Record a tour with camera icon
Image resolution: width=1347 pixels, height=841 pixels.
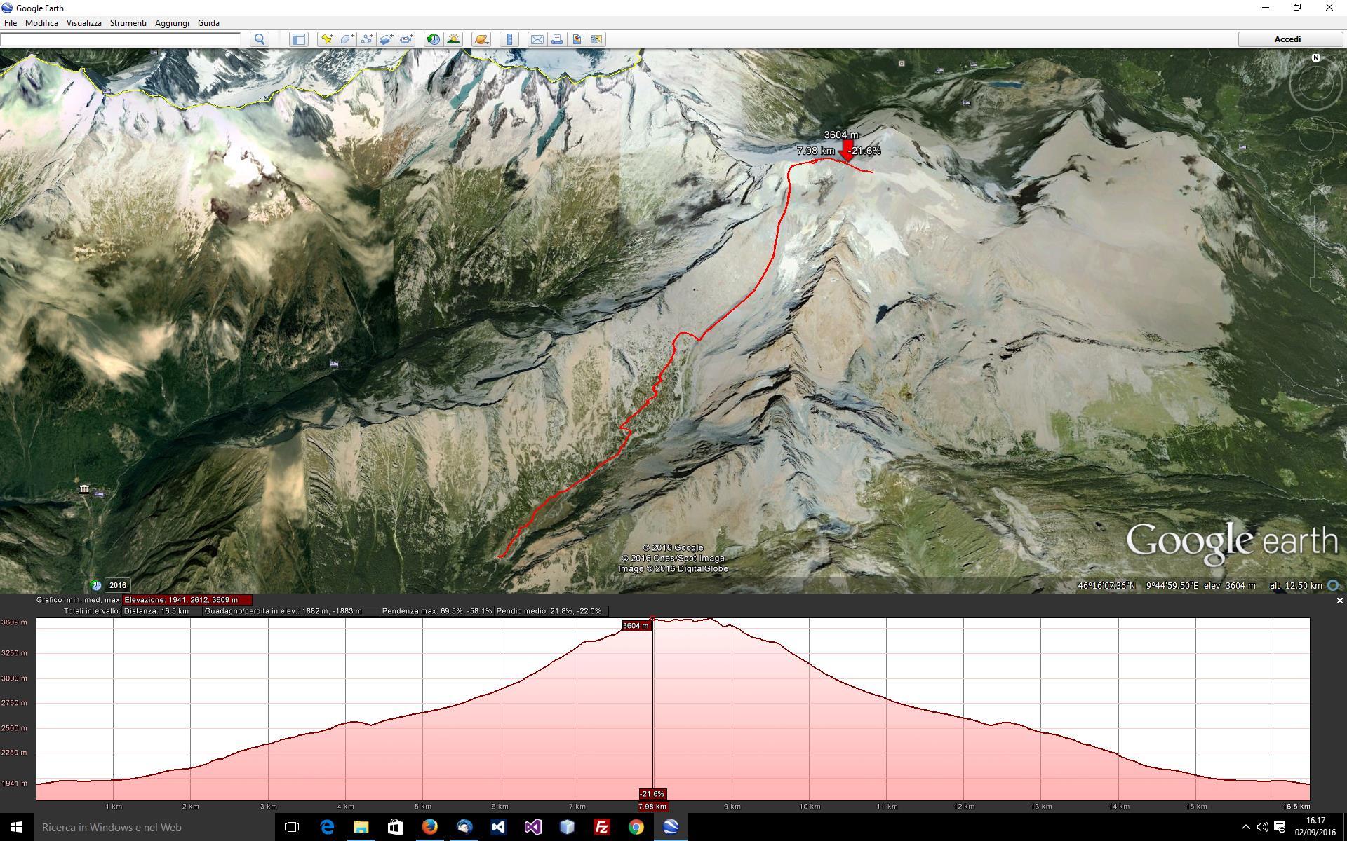click(x=407, y=39)
